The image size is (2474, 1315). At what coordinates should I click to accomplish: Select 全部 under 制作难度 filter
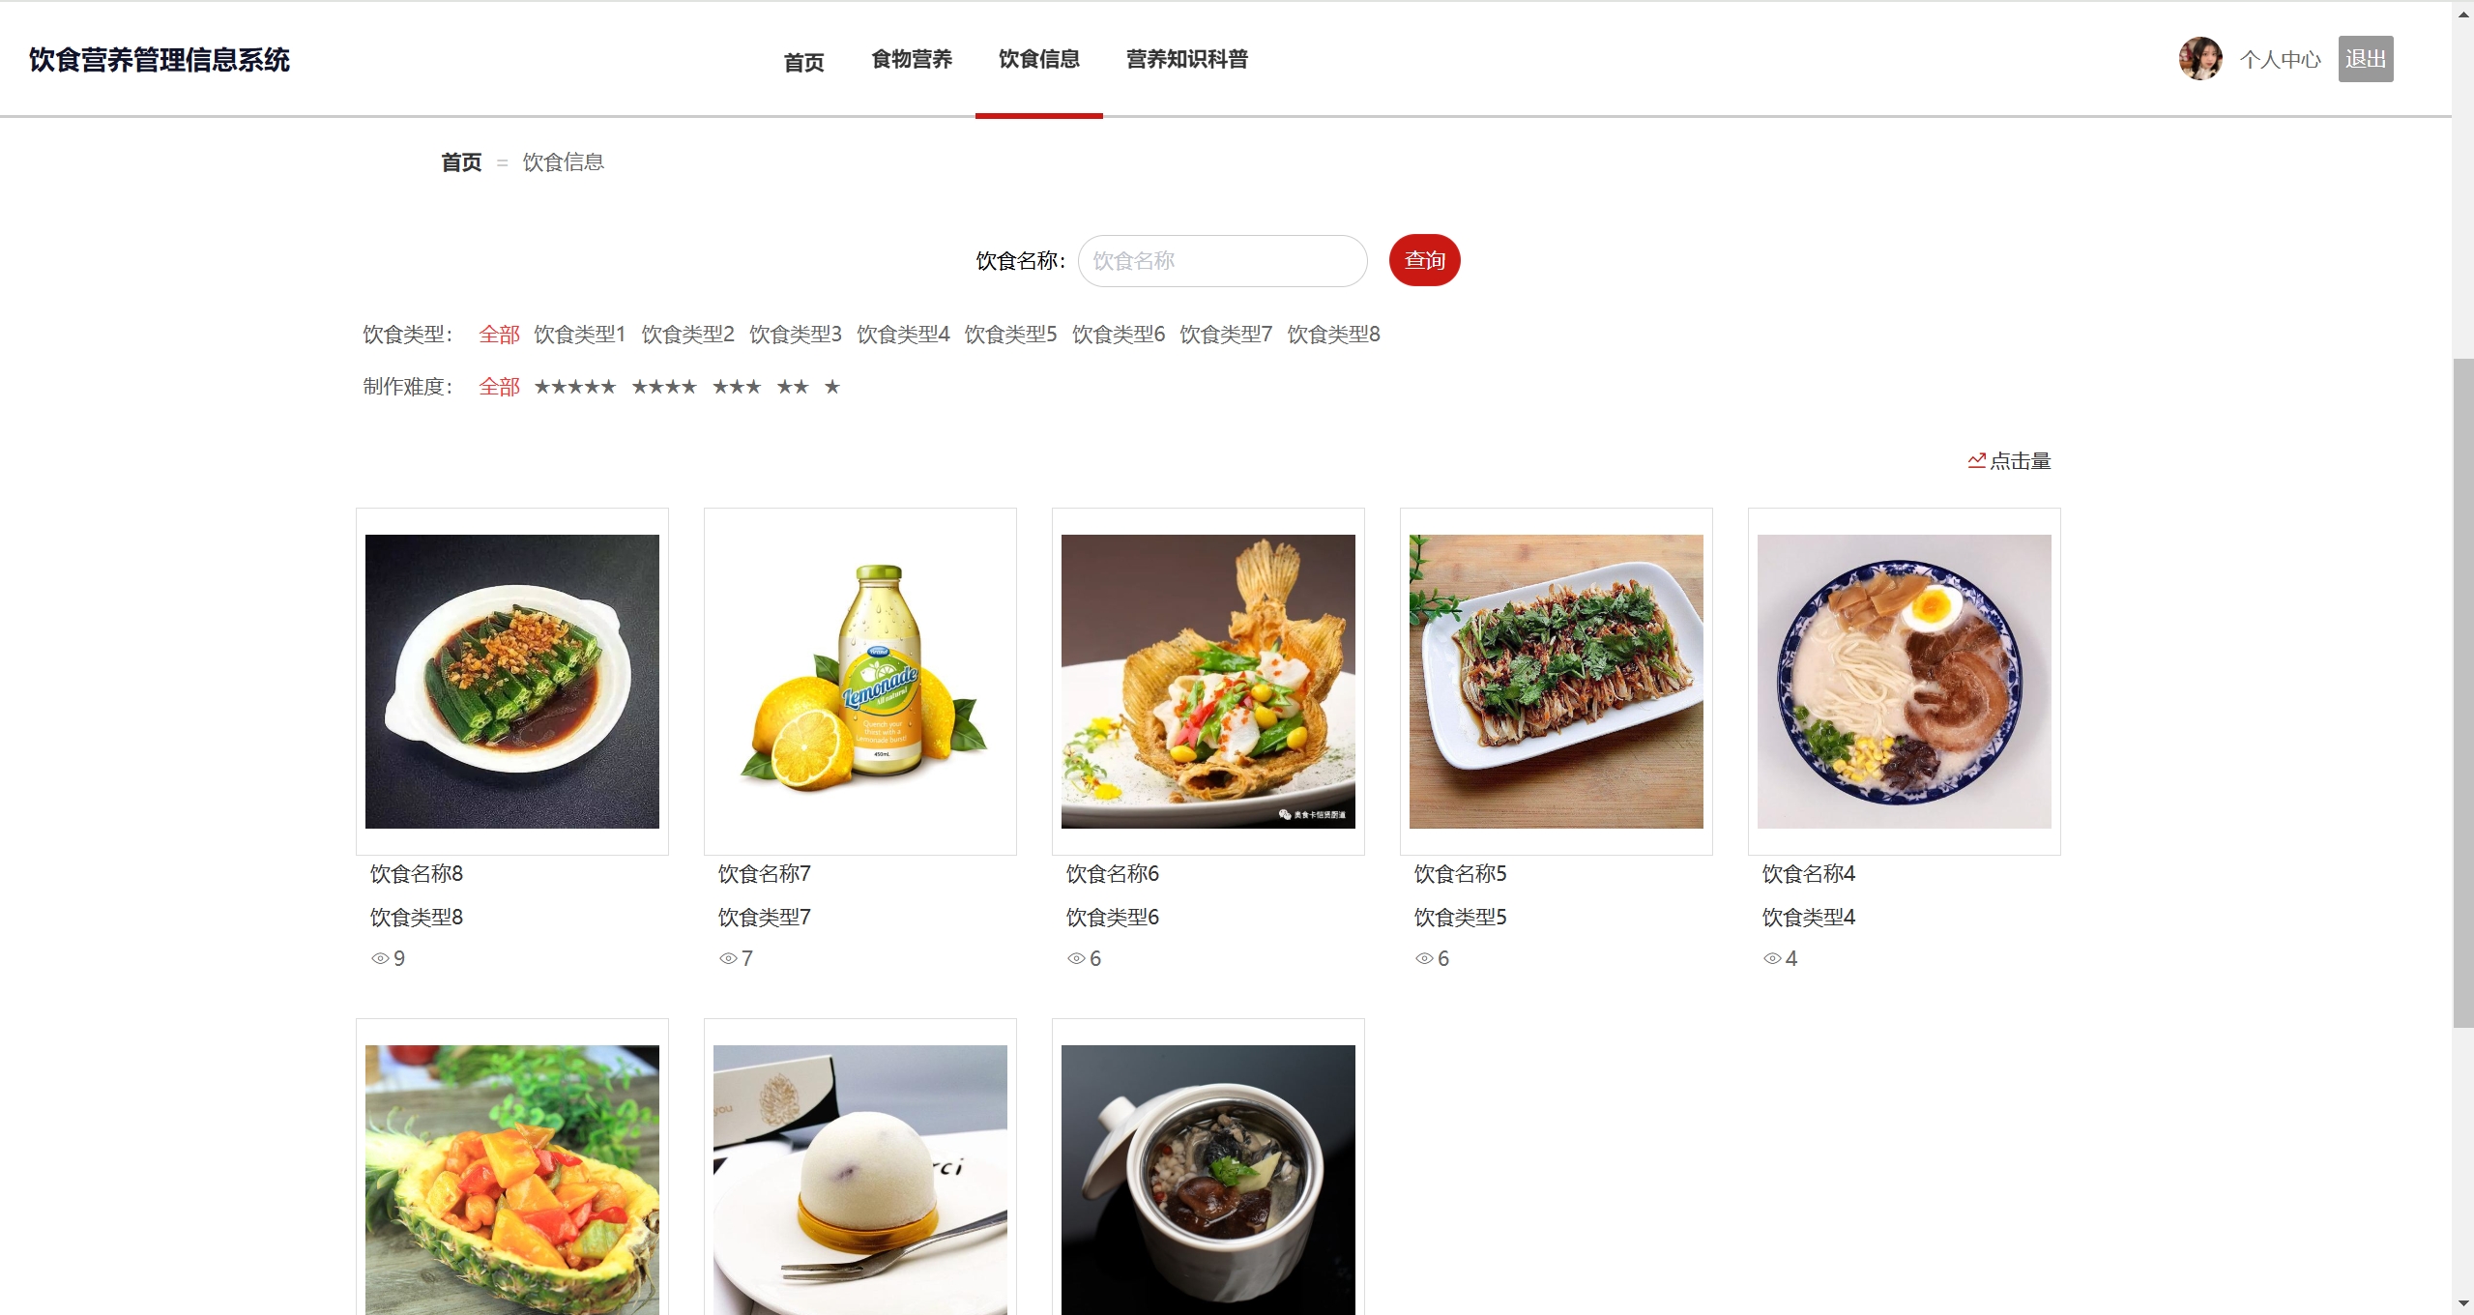coord(499,387)
